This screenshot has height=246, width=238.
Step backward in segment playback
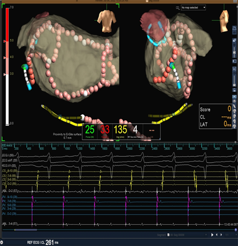tap(217, 235)
